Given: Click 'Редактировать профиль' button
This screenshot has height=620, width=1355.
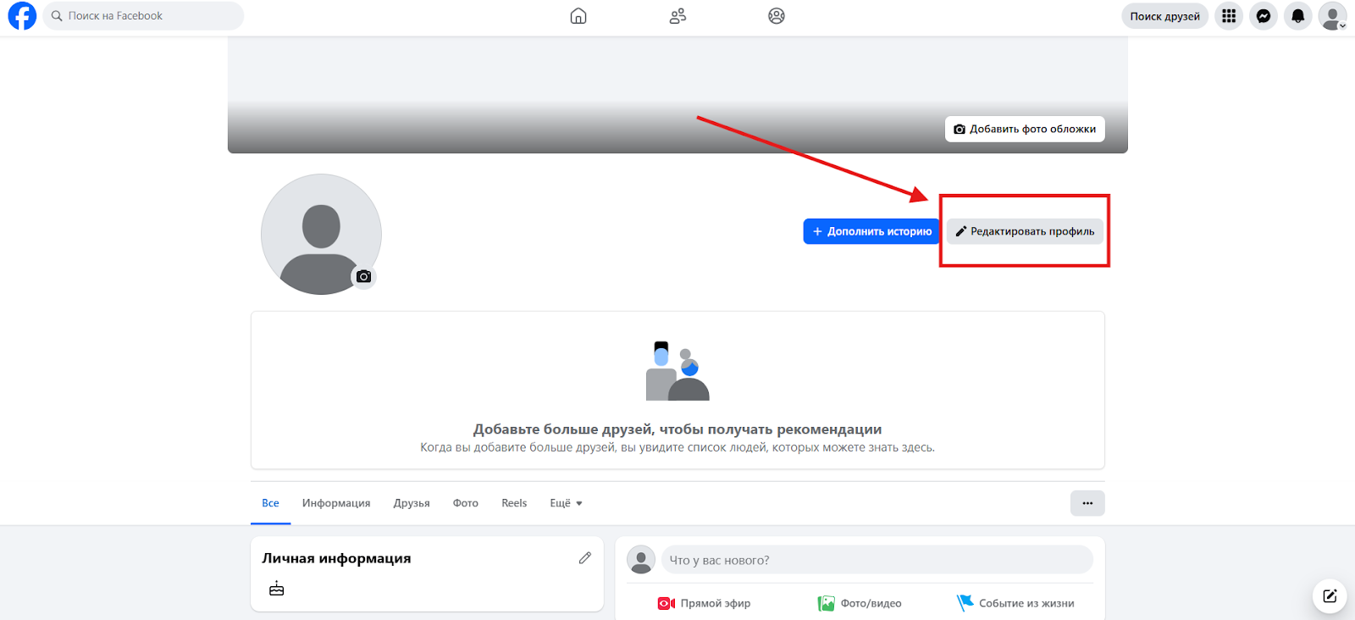Looking at the screenshot, I should [x=1025, y=231].
